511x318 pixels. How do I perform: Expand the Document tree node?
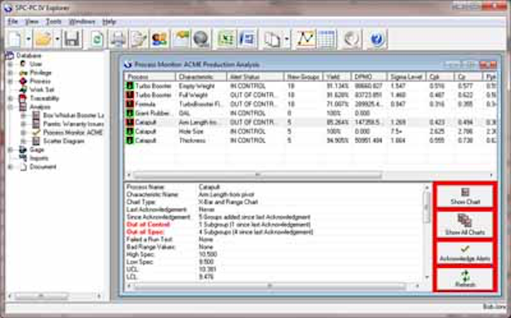tap(10, 167)
